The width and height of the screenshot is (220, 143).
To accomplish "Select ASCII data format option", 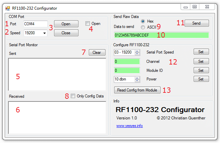I will (143, 27).
